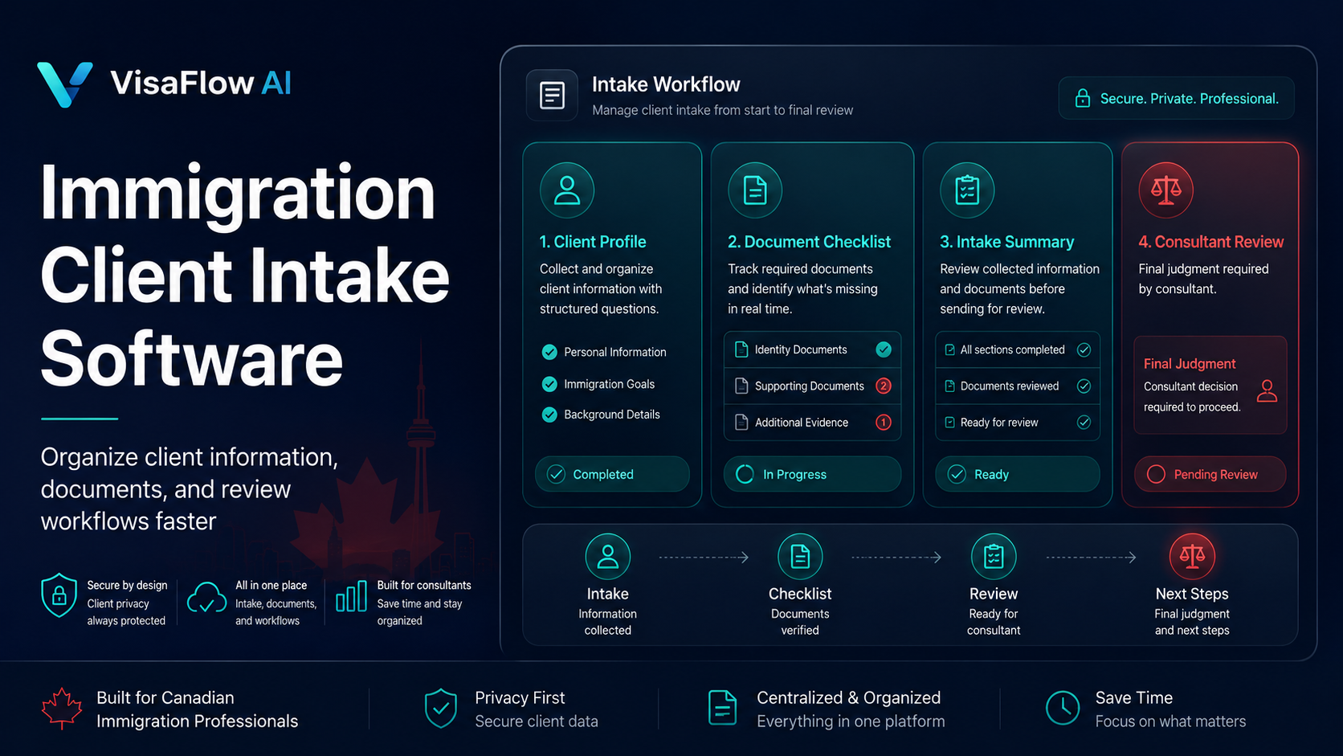Click the red 1 badge on Additional Evidence
The height and width of the screenshot is (756, 1343).
tap(884, 422)
